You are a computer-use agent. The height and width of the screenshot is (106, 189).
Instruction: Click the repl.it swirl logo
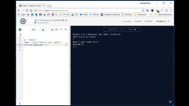(23, 21)
